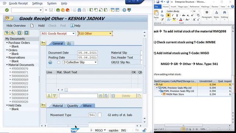
Task: Click the printer icon below Posting Date
Action: pyautogui.click(x=50, y=62)
